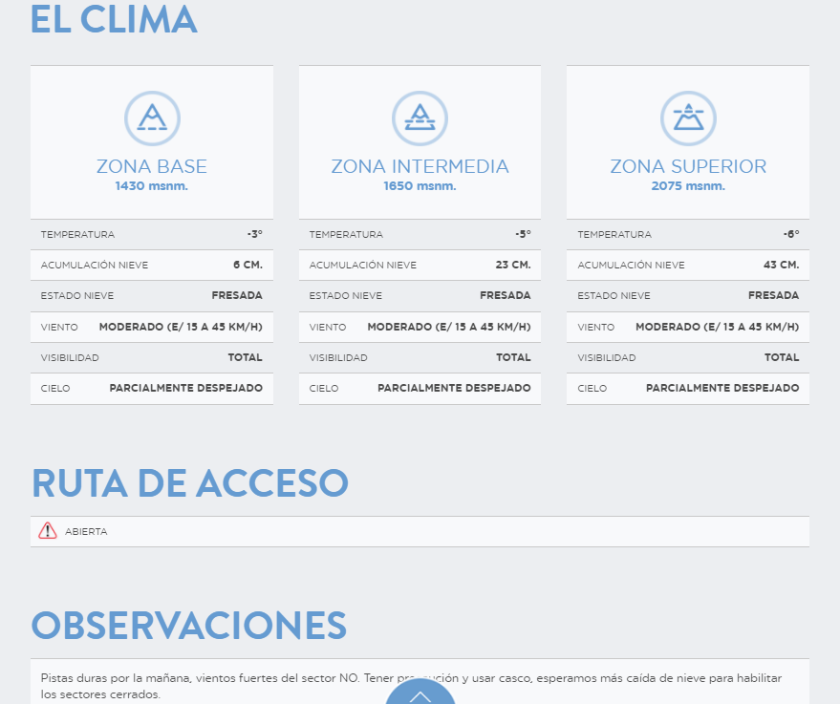840x704 pixels.
Task: Click the 1430 msnm. altitude label
Action: [152, 186]
